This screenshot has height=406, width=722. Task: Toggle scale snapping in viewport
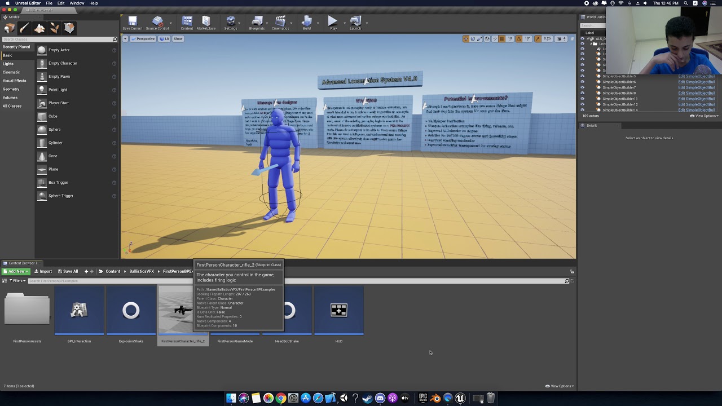[538, 39]
